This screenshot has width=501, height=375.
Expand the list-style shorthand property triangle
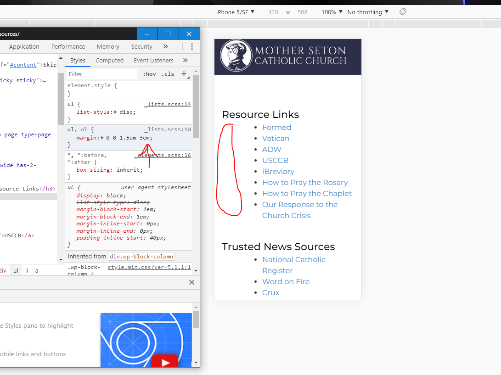point(116,112)
